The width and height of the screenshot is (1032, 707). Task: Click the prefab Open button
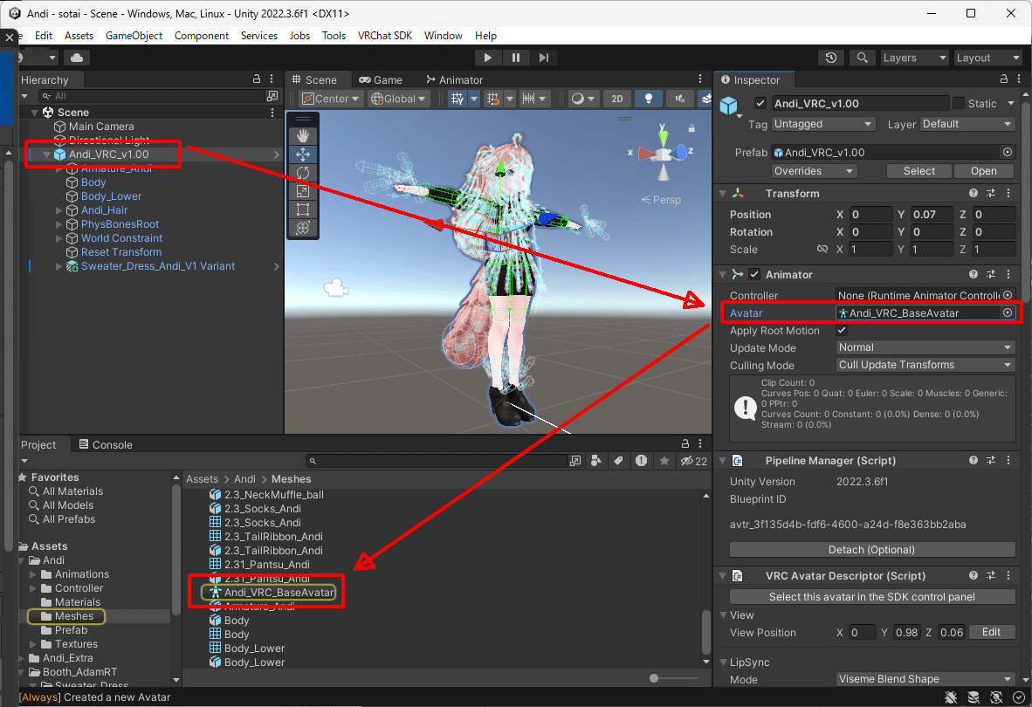pos(983,171)
